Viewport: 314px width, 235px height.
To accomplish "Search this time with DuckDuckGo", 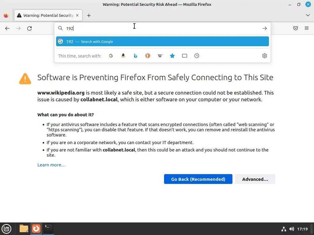I will point(148,56).
